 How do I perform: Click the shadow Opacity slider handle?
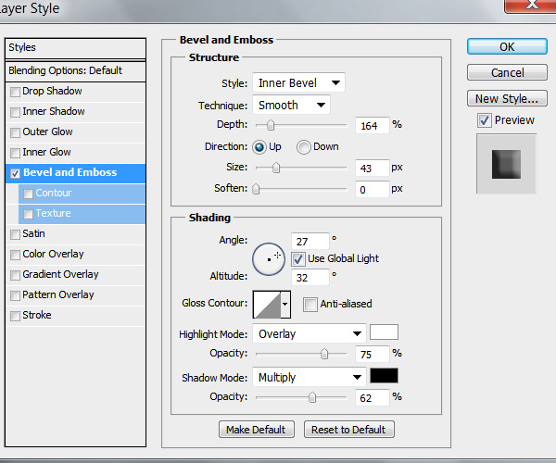[x=312, y=397]
